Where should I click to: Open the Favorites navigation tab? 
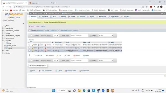11,21
